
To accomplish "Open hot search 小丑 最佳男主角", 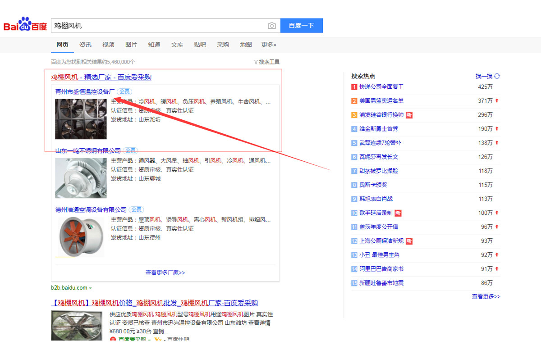I will (379, 255).
